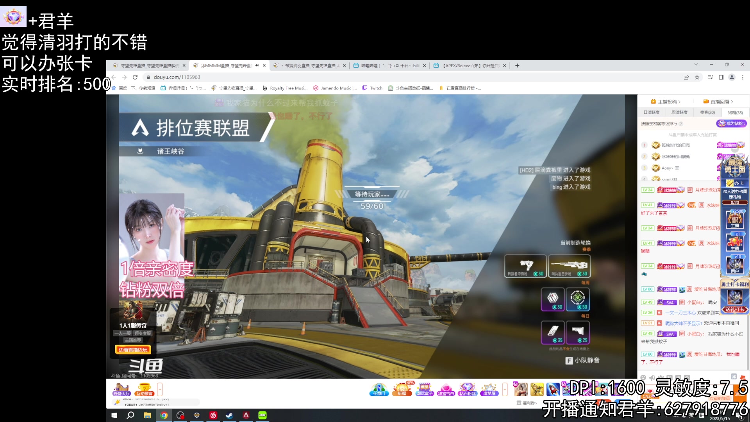Expand the arrow beside 互动预言

[160, 389]
